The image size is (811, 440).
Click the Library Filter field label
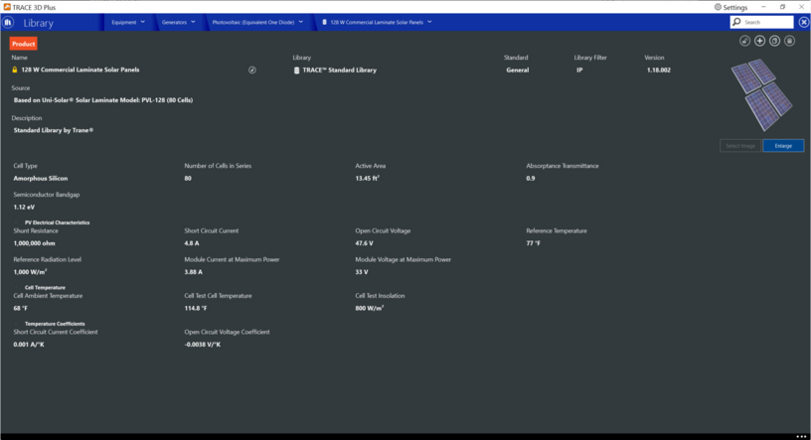point(590,58)
